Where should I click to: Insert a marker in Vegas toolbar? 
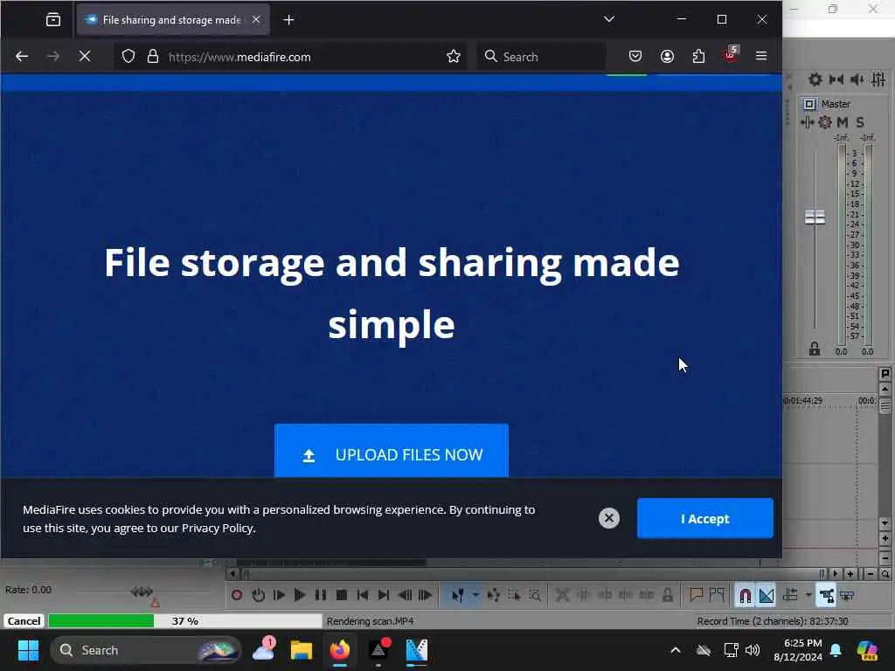tap(697, 595)
